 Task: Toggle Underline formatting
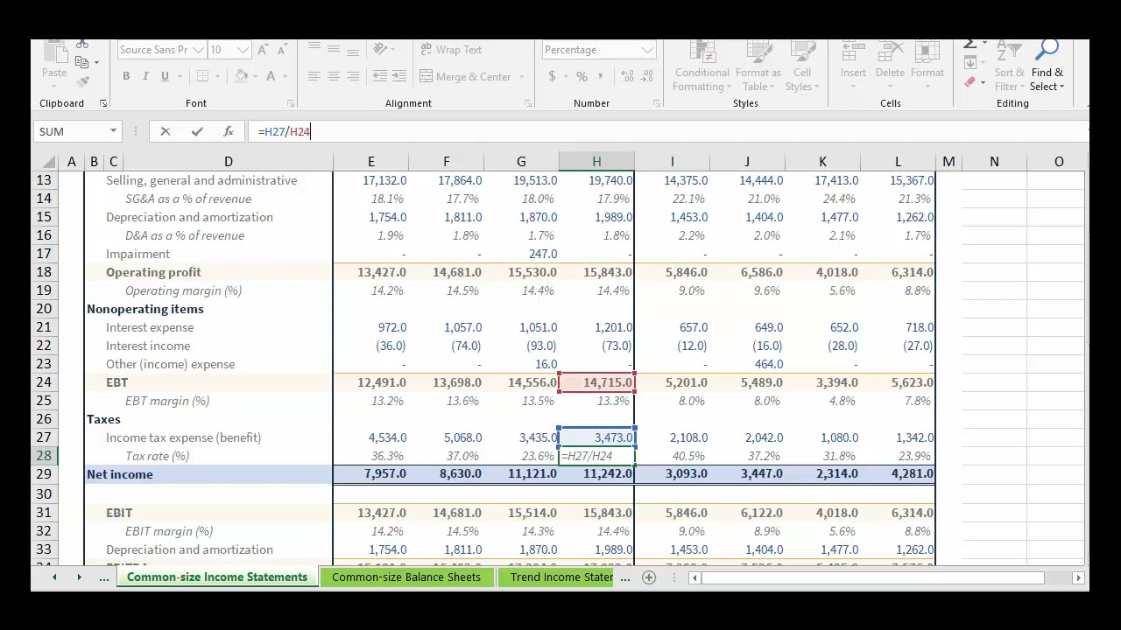(165, 76)
